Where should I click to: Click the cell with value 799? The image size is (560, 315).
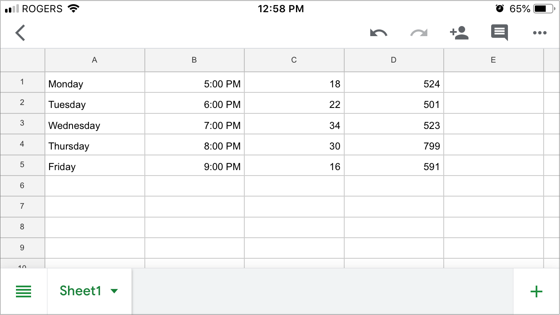(393, 146)
